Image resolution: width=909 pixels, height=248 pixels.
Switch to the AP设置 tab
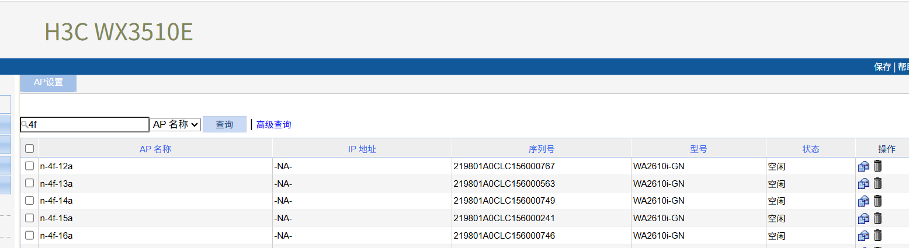pos(48,82)
